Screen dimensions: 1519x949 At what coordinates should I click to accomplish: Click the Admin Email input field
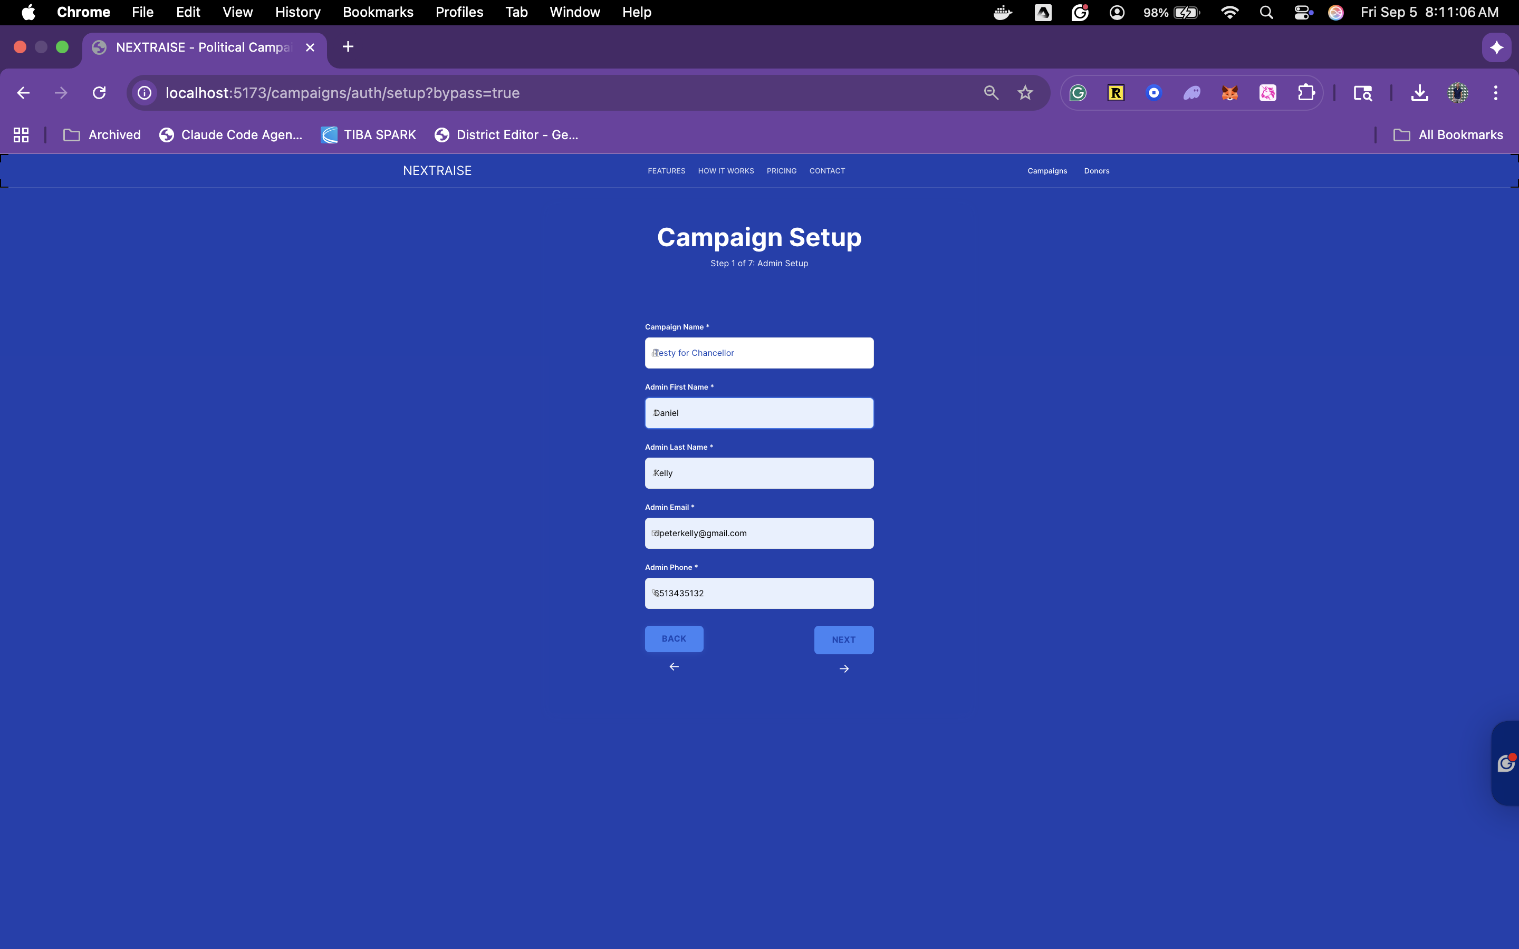coord(759,534)
